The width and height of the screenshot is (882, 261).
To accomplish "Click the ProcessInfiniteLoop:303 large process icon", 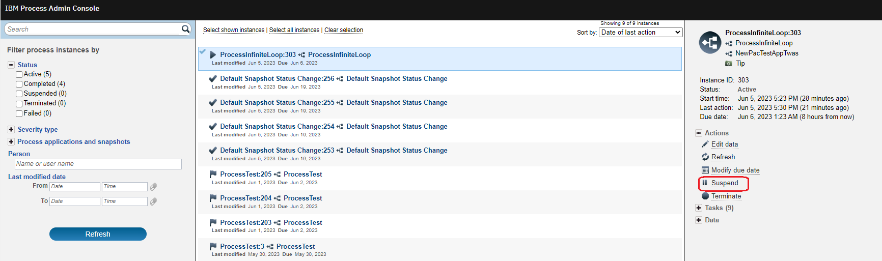I will (710, 43).
